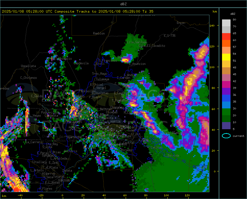
Task: Click the 'P_Hierro' map label
Action: pos(96,97)
